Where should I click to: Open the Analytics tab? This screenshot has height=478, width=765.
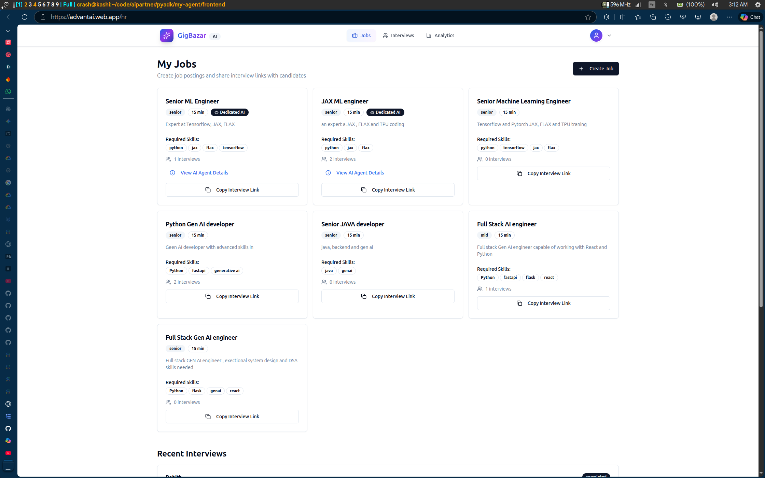click(x=440, y=36)
